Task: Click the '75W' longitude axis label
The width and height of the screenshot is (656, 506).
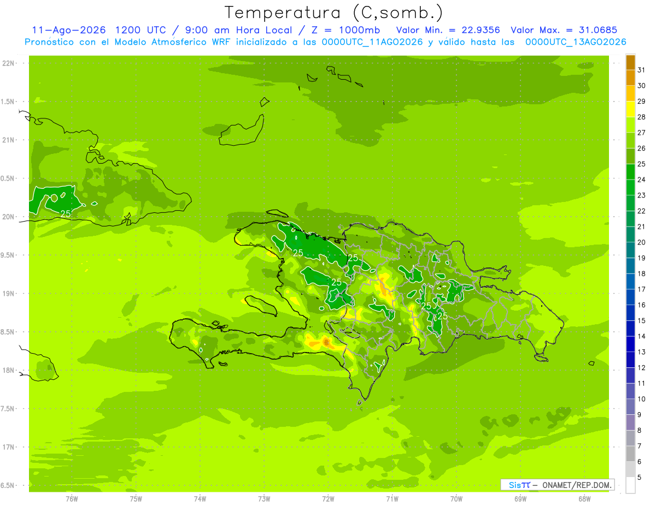Action: (x=136, y=498)
